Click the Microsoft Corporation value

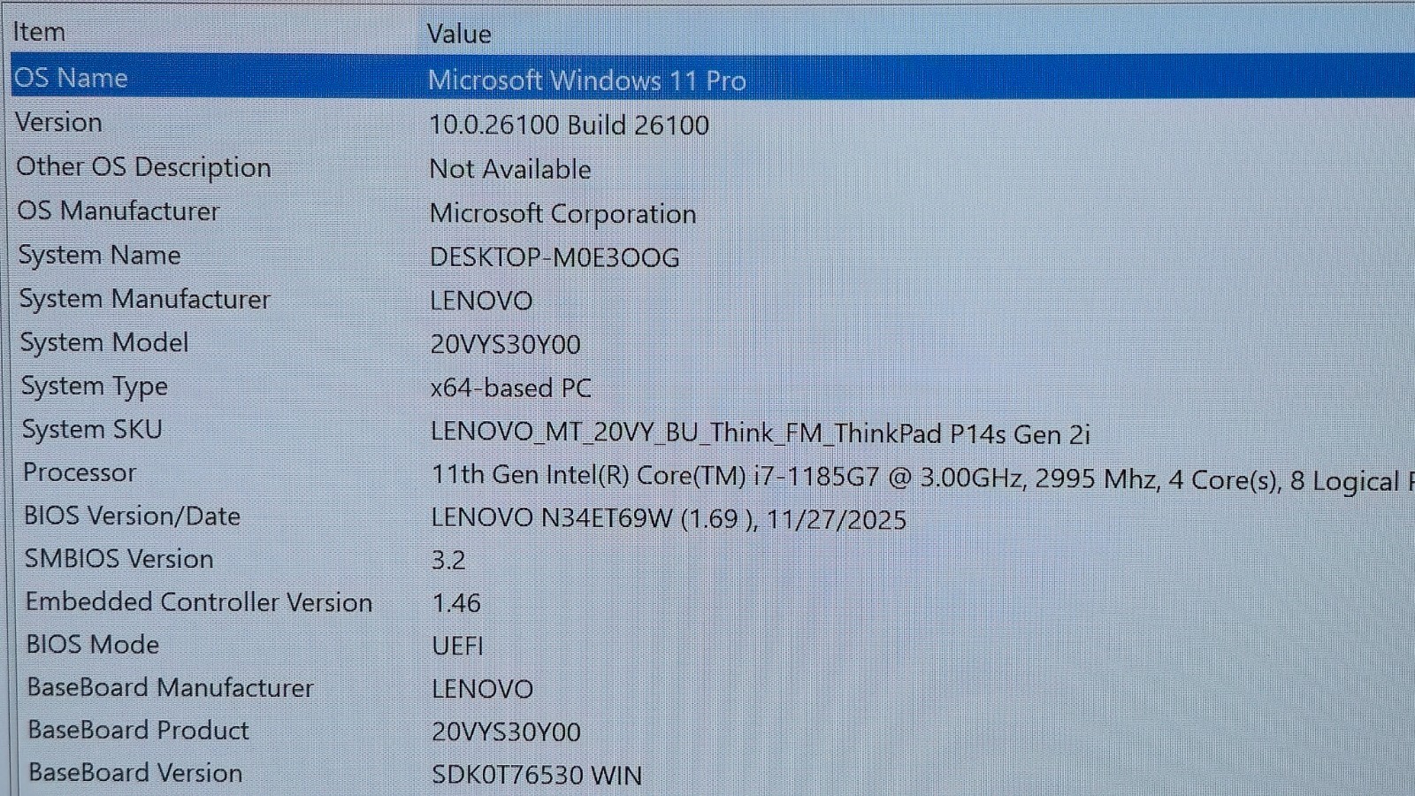pyautogui.click(x=562, y=214)
